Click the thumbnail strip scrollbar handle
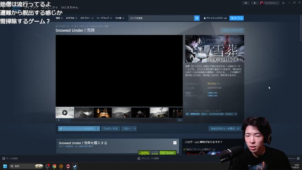Viewport: 302px width, 170px height. click(66, 120)
